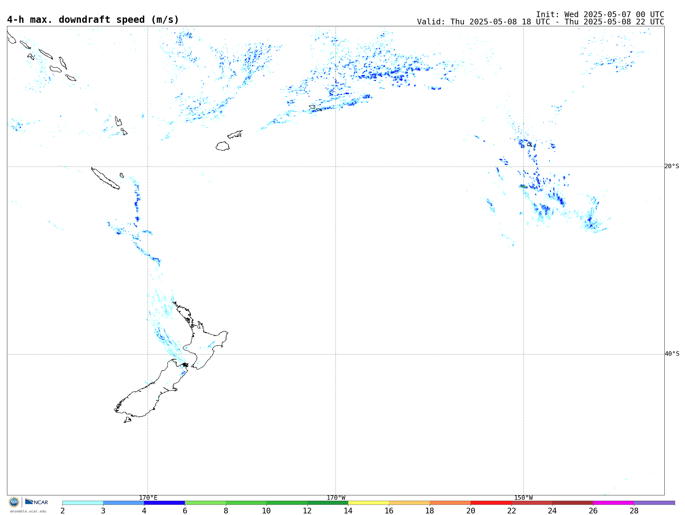Click the colorbar tick label 16

[x=389, y=511]
